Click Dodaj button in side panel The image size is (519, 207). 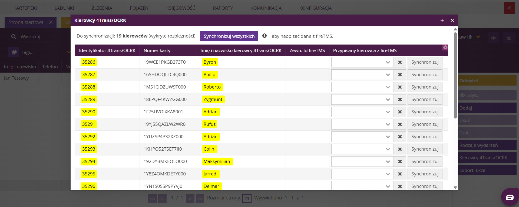click(x=487, y=108)
